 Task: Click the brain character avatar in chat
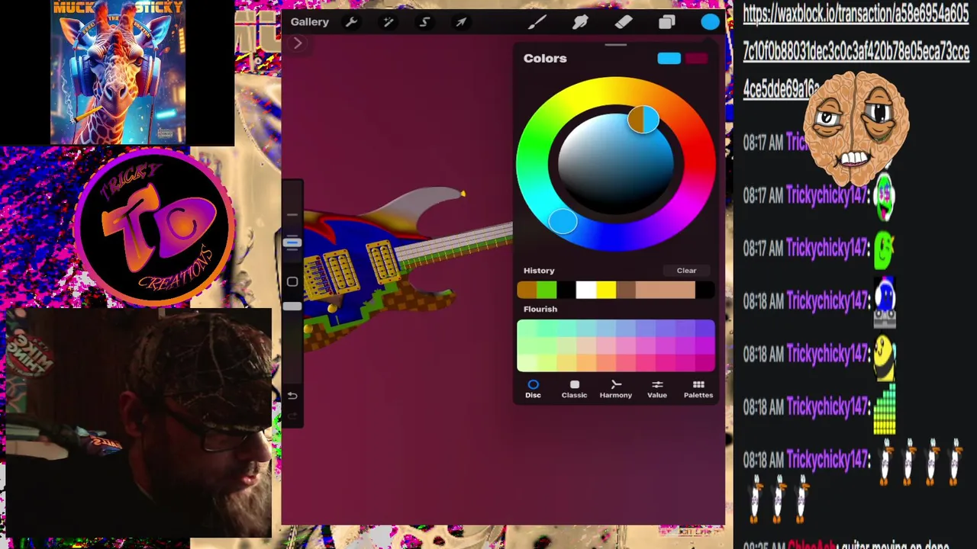coord(856,129)
